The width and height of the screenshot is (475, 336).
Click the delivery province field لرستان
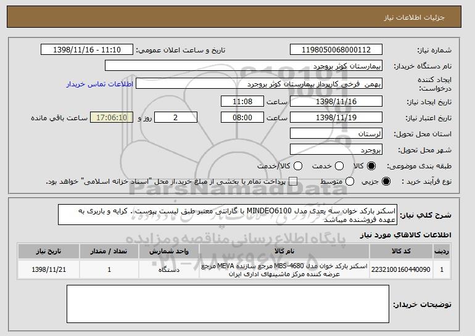pyautogui.click(x=336, y=134)
